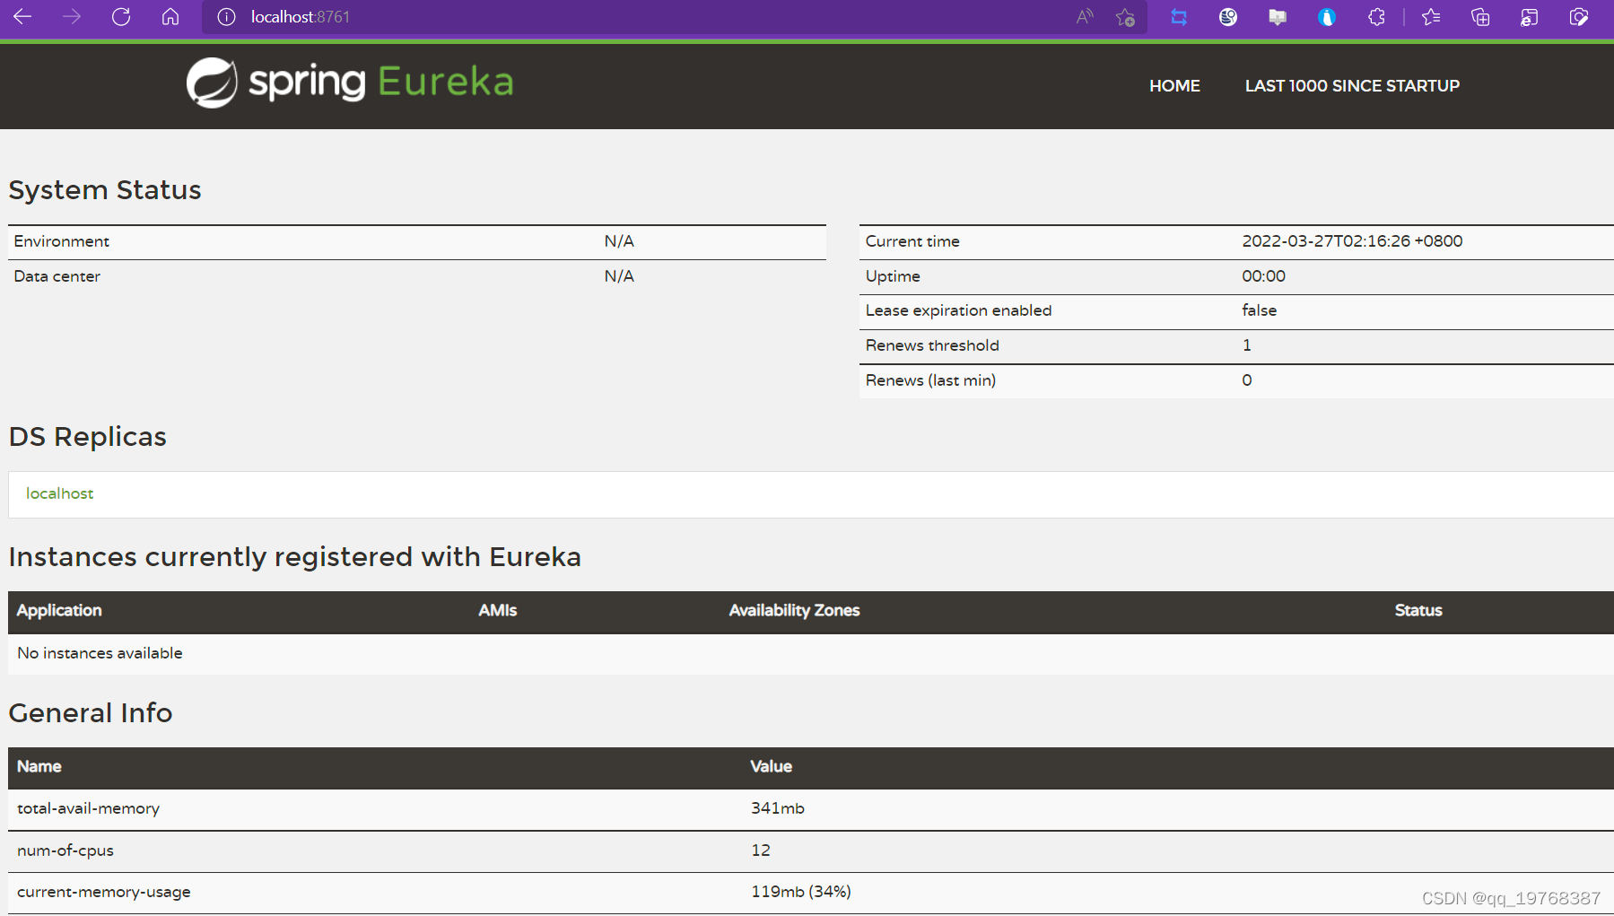Screen dimensions: 1614x916
Task: Go back using the browser back arrow
Action: (22, 16)
